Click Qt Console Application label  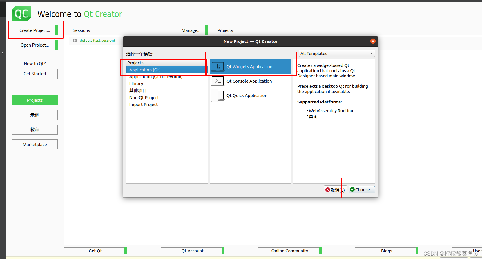pos(249,81)
